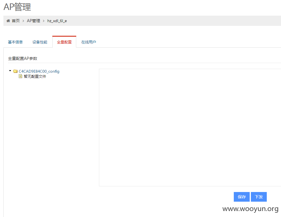Click the AP管理 page title
The width and height of the screenshot is (281, 217).
[x=17, y=7]
